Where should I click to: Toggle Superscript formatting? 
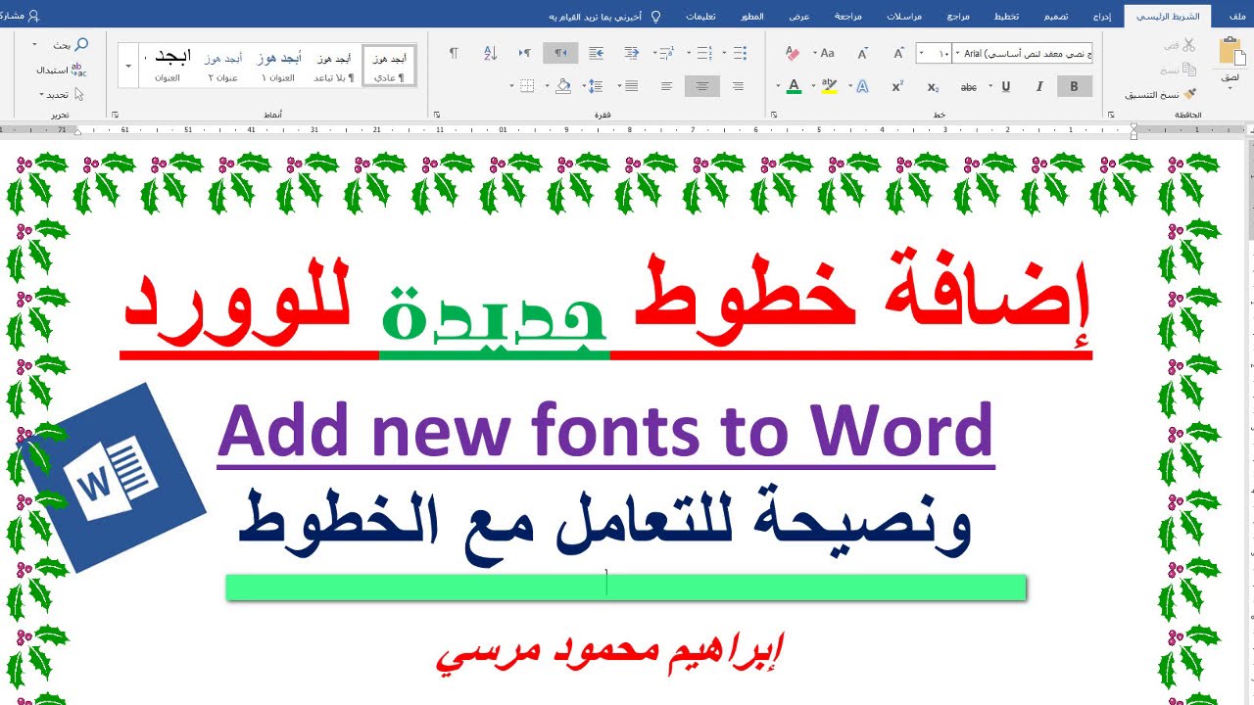pyautogui.click(x=897, y=86)
